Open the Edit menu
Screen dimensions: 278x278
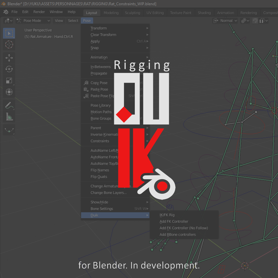(x=25, y=12)
